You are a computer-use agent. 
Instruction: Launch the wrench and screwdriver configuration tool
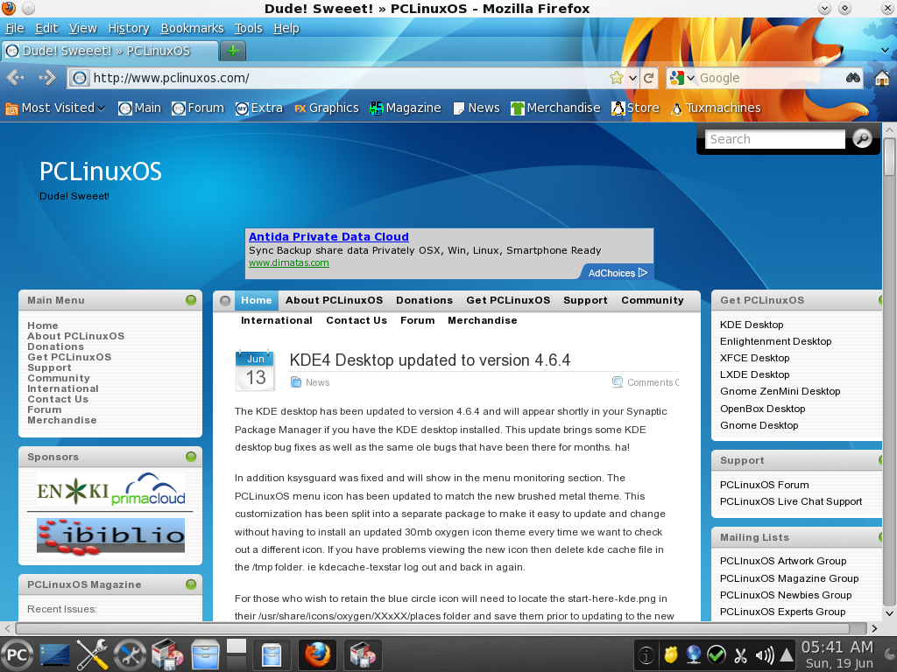click(x=92, y=654)
